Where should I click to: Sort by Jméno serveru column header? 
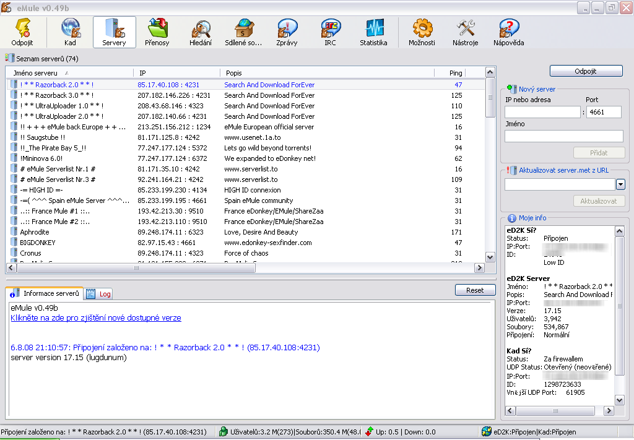tap(69, 73)
